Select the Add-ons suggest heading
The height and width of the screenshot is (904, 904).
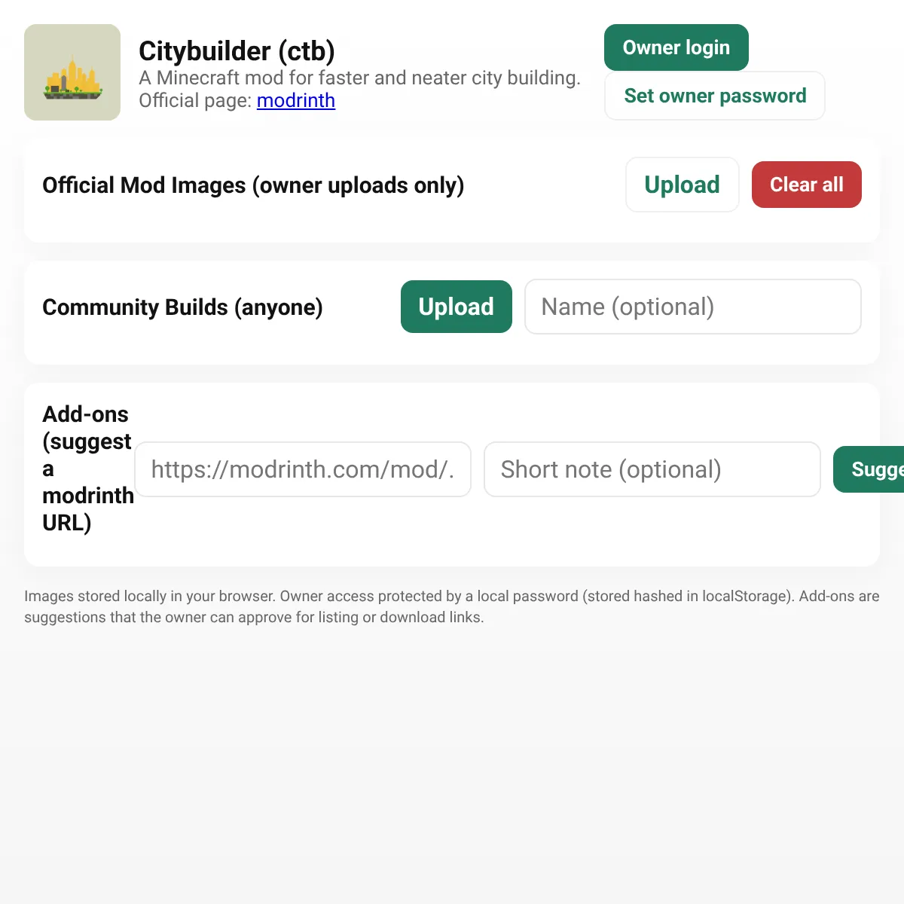coord(88,469)
